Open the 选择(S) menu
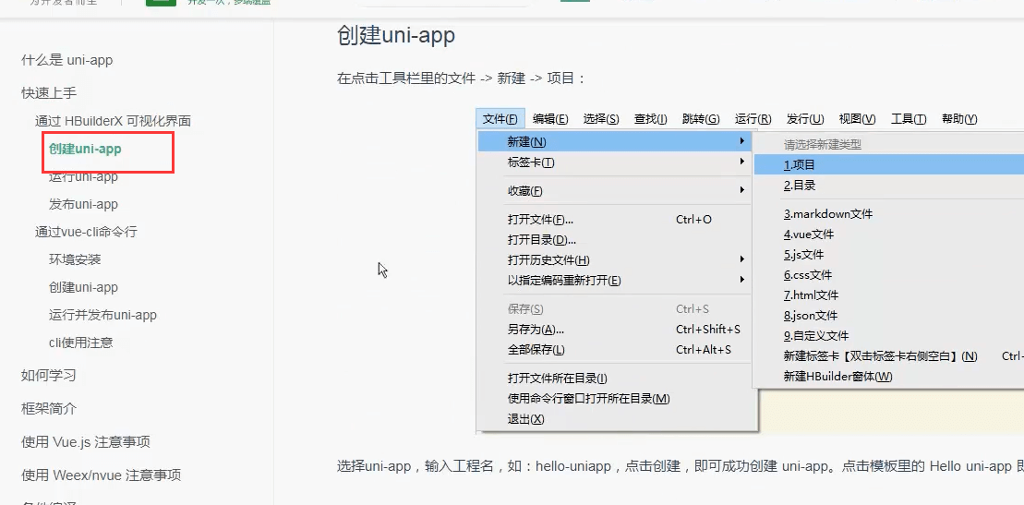Screen dimensions: 1024x505 click(601, 119)
